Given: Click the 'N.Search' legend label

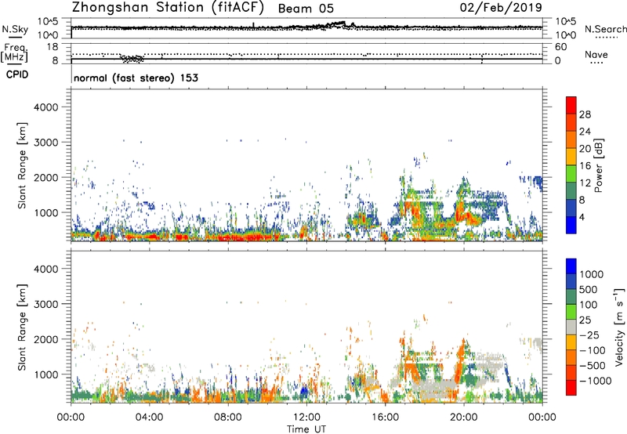Looking at the screenshot, I should pos(606,29).
